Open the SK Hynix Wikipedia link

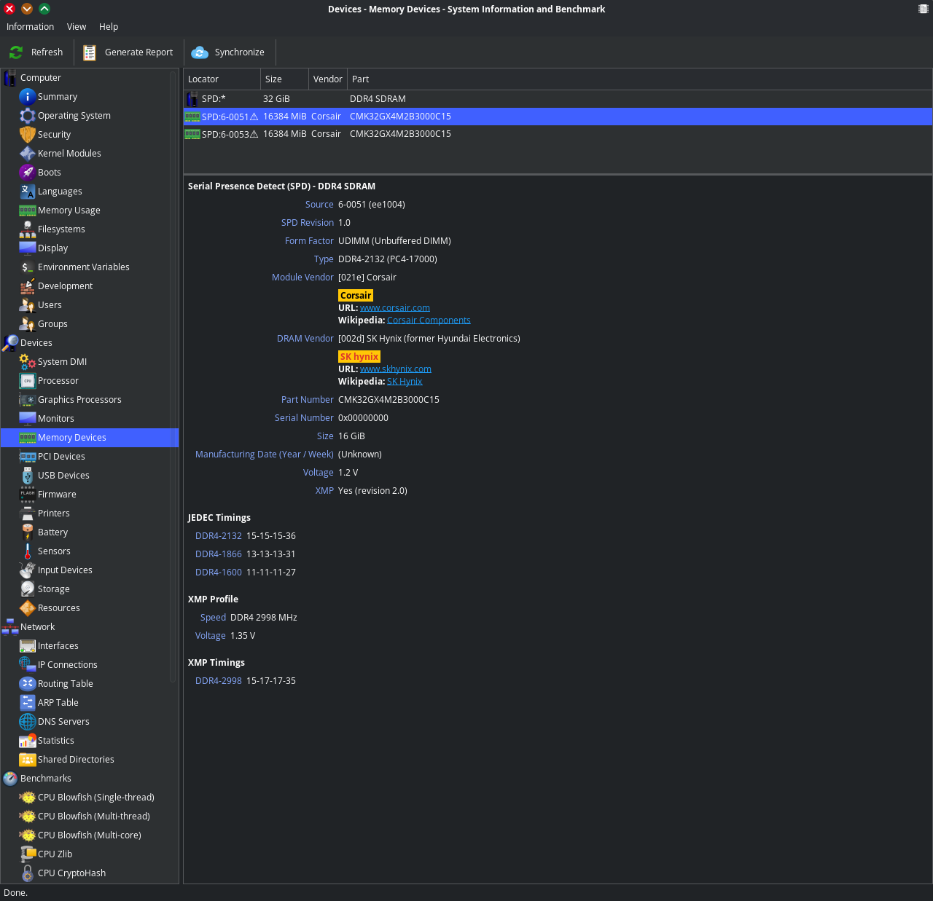pyautogui.click(x=405, y=382)
